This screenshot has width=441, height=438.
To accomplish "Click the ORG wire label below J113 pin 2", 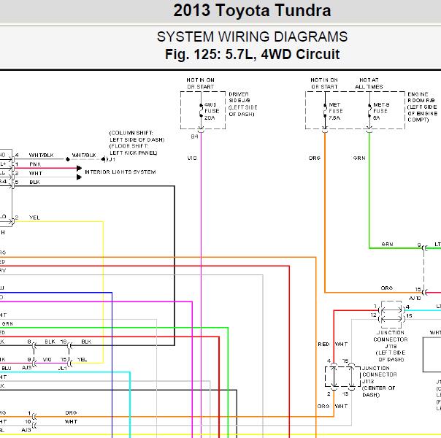I will coord(323,406).
